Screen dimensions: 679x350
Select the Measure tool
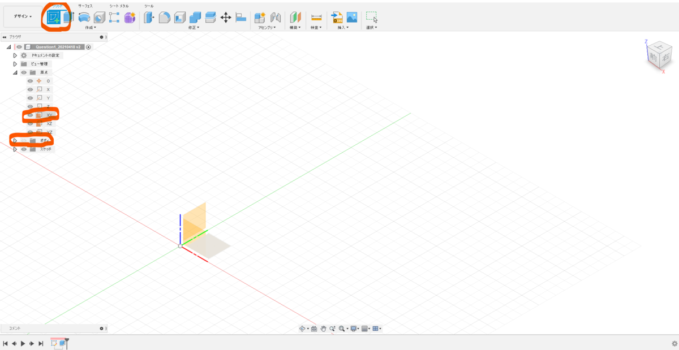[316, 18]
